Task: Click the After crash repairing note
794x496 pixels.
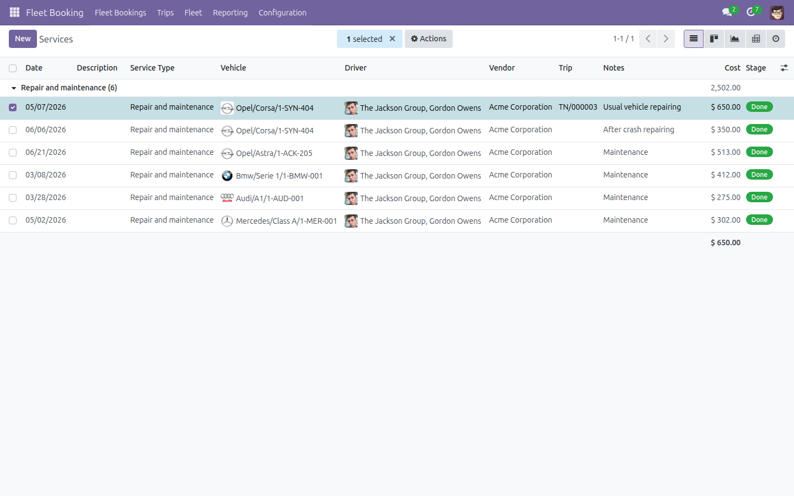Action: point(639,130)
